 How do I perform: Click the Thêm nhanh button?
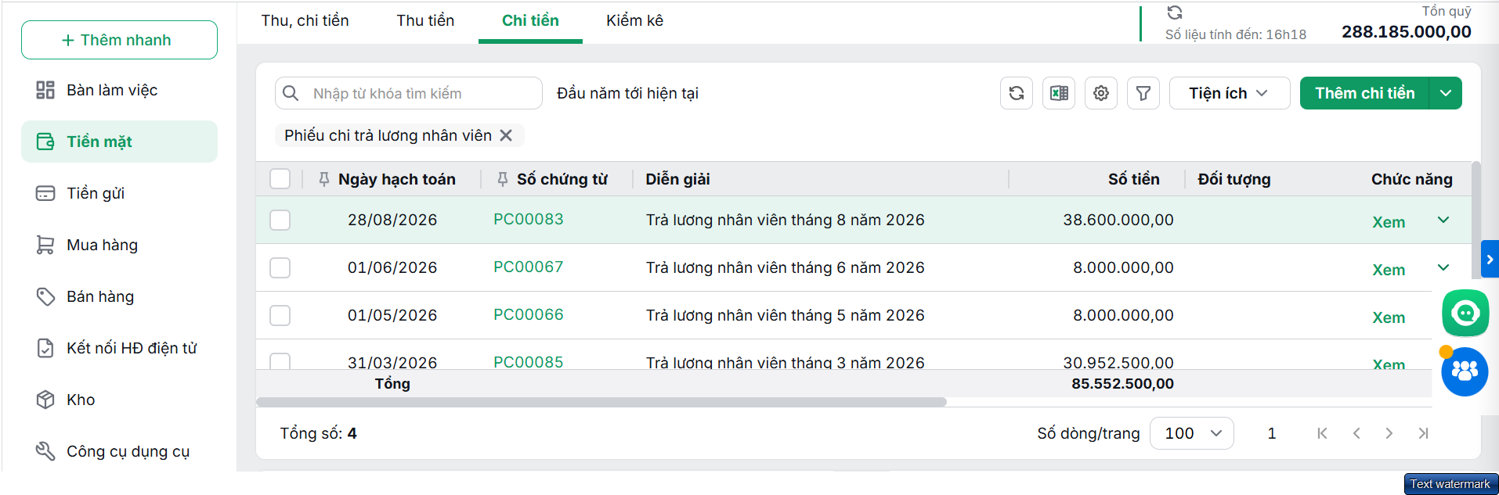(119, 40)
